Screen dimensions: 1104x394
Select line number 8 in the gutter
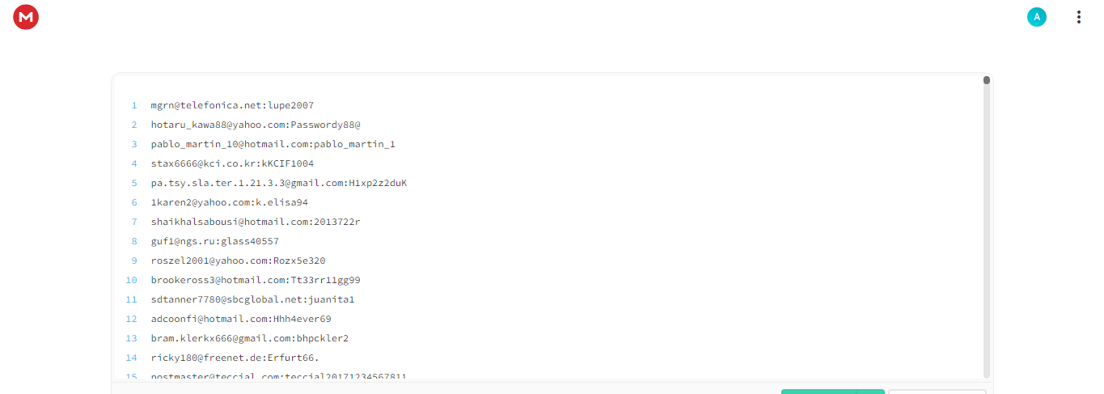pos(134,241)
